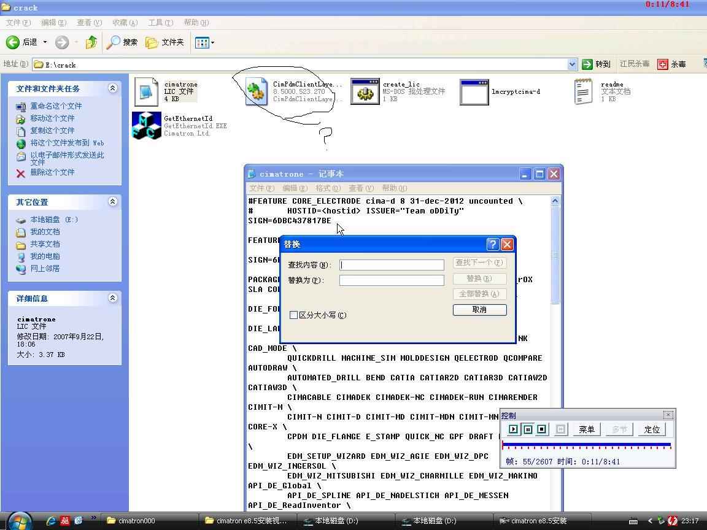
Task: Click Play icon in 控制 panel
Action: [513, 429]
